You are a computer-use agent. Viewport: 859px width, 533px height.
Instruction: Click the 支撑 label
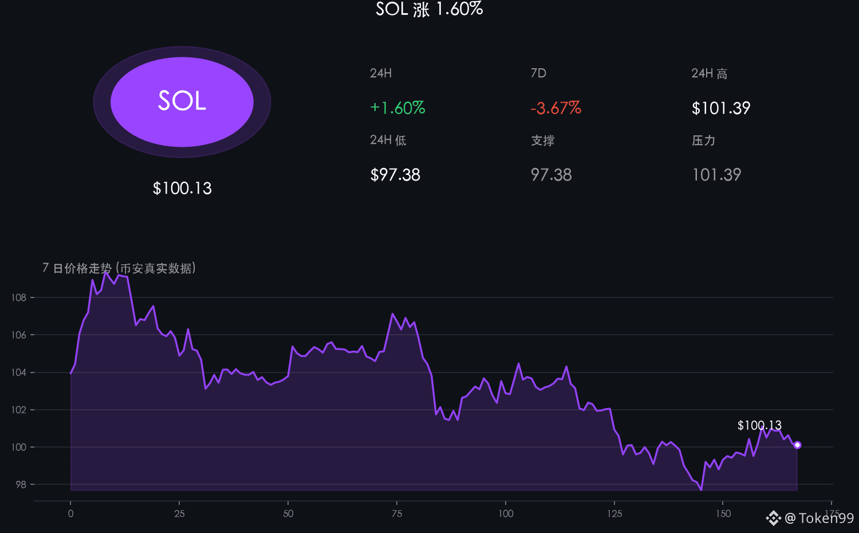click(542, 140)
